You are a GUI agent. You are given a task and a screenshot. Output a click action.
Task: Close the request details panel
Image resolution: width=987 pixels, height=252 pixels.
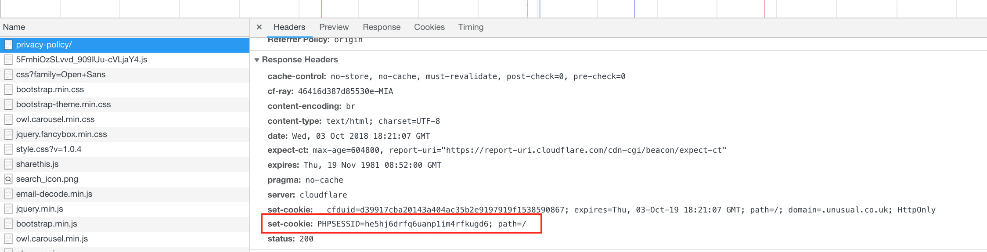tap(259, 27)
